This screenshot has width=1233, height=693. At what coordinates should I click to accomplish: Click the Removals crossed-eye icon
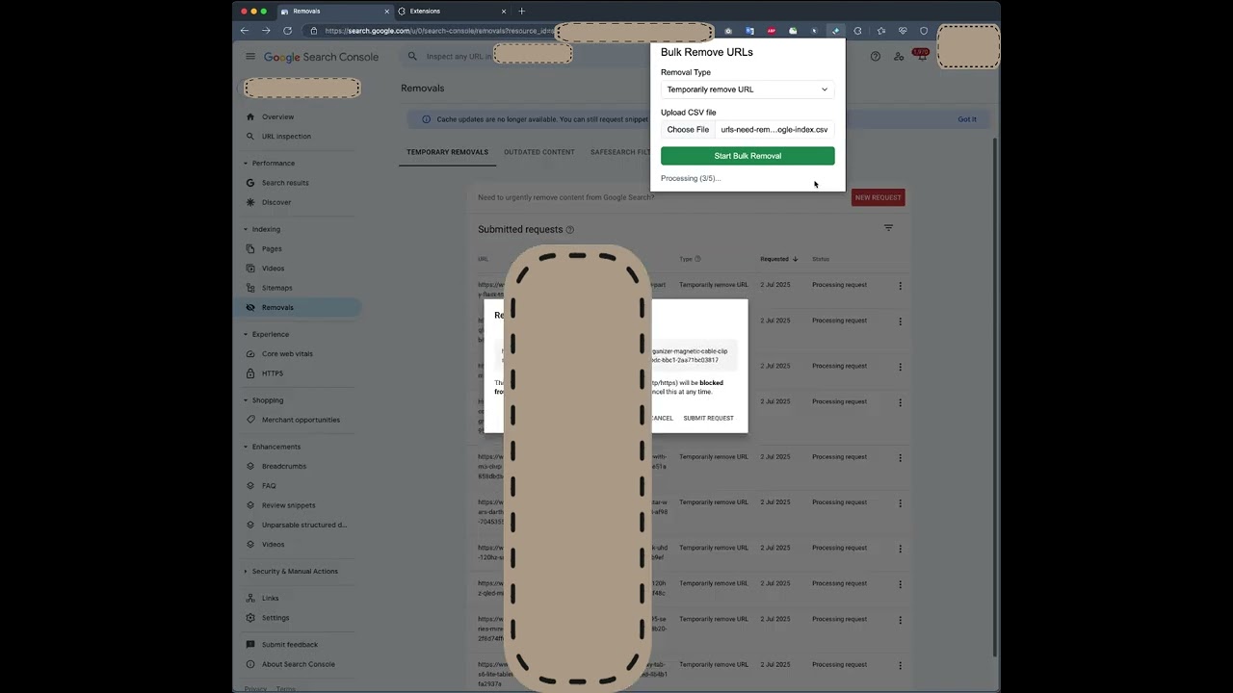click(250, 307)
